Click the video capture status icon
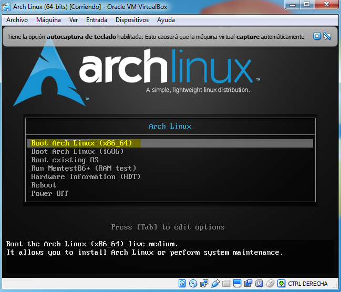 click(249, 284)
